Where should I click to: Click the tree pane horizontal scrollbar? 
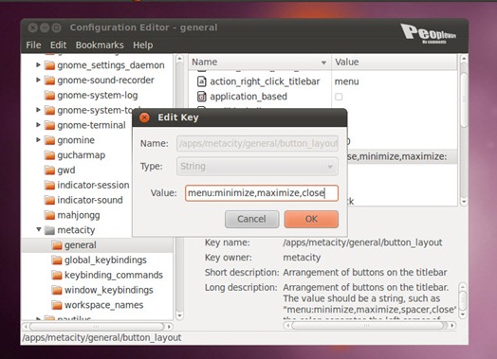click(x=98, y=326)
